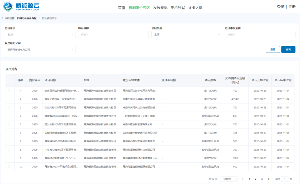Select the radio button for 贵南县清洁供暖 row
Image resolution: width=300 pixels, height=184 pixels.
click(9, 90)
